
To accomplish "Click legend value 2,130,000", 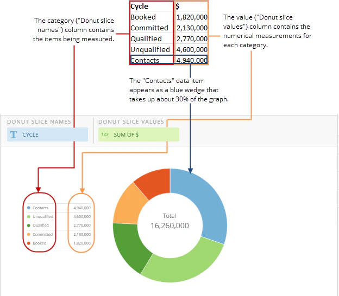I will (82, 234).
